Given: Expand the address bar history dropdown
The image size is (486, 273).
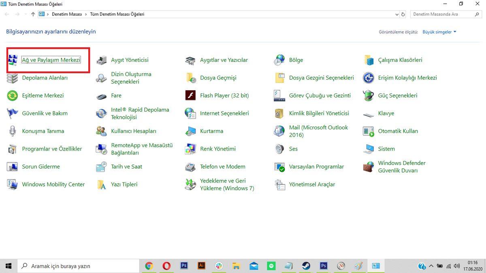Looking at the screenshot, I should (396, 14).
